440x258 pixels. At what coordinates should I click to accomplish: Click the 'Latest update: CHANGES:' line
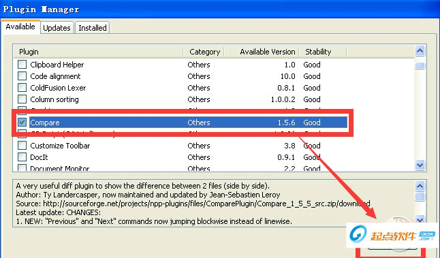click(x=59, y=212)
